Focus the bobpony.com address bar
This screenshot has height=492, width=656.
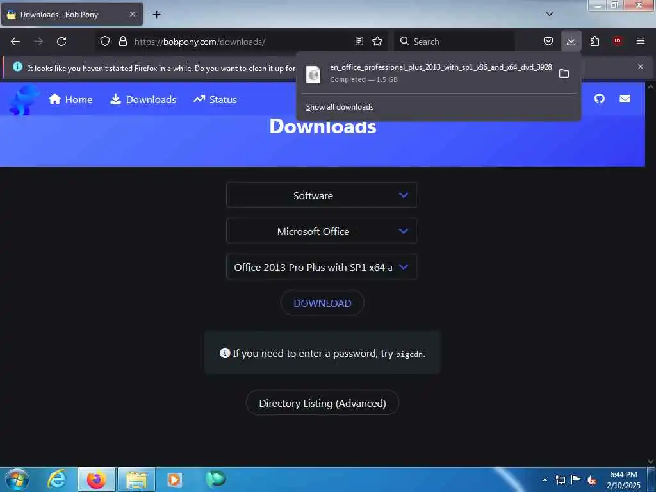243,42
